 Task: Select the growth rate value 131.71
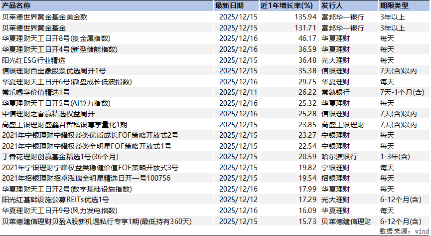(x=305, y=28)
